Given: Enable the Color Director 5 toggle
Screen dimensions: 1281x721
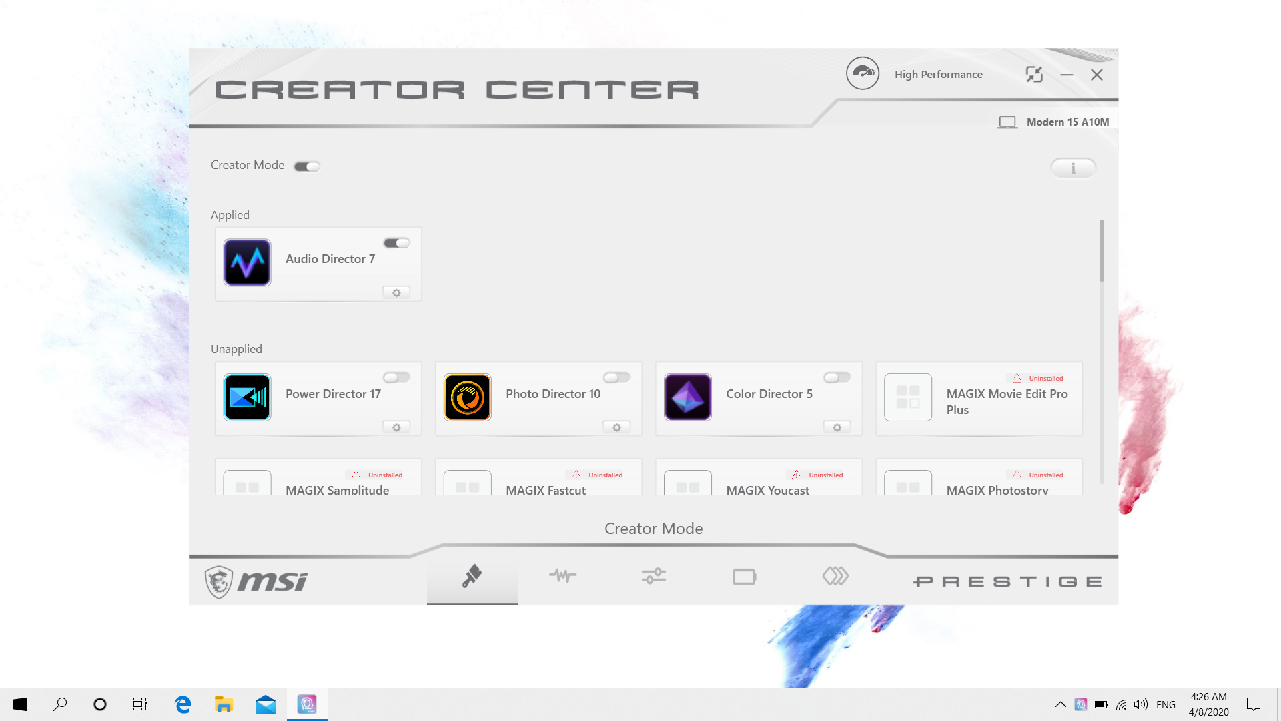Looking at the screenshot, I should point(837,378).
